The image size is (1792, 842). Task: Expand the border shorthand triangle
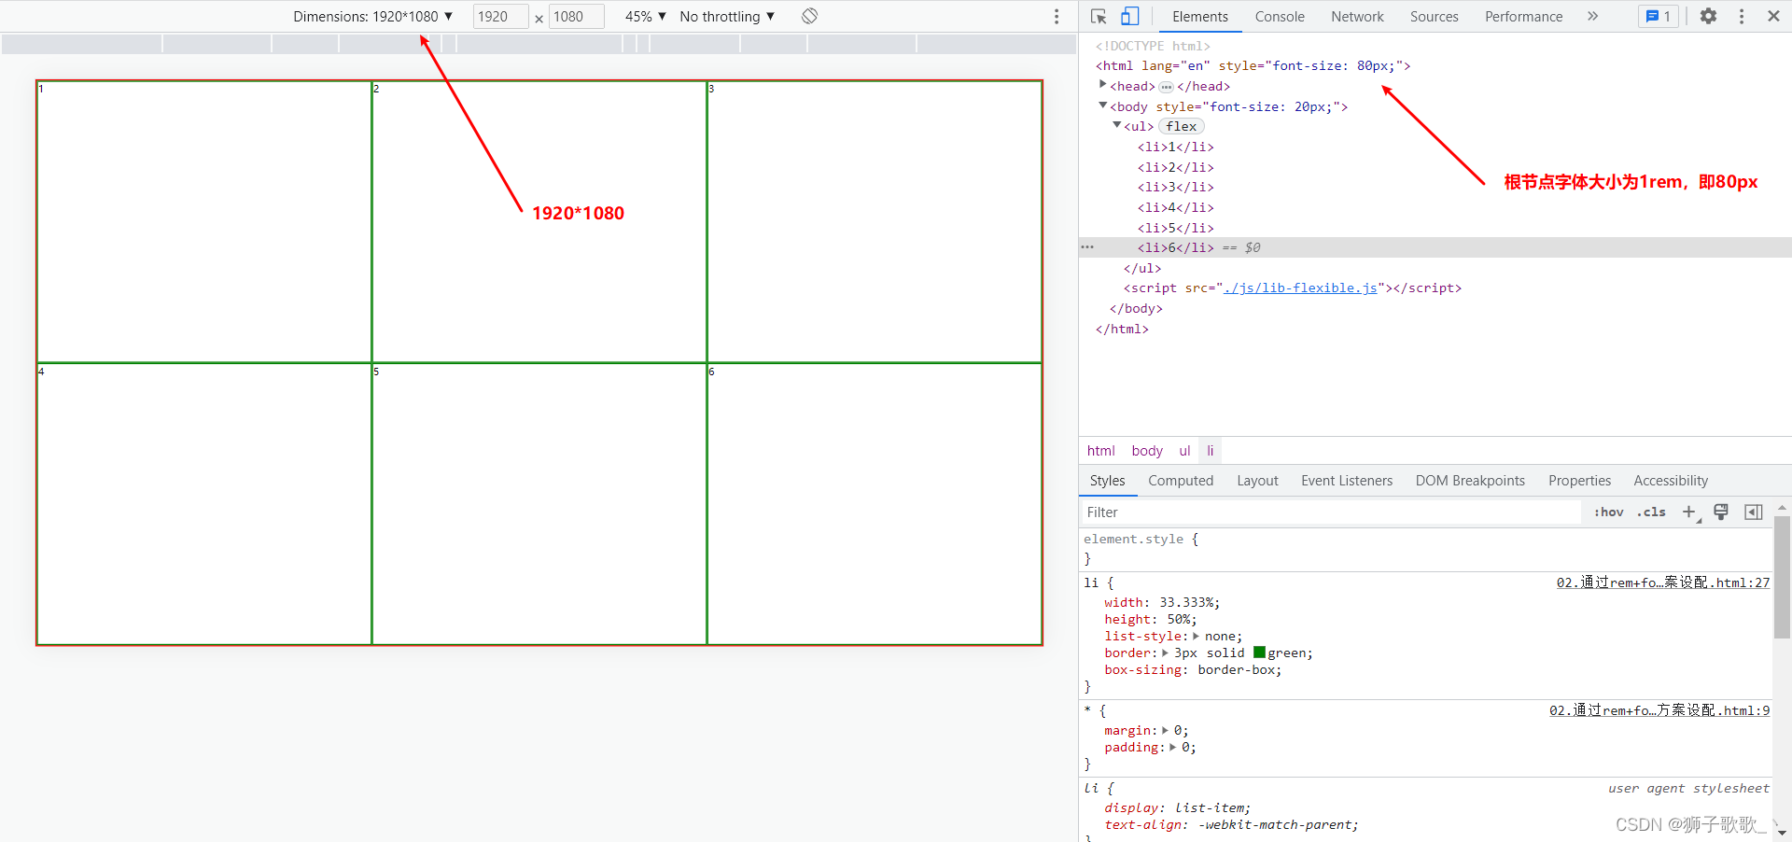point(1165,653)
